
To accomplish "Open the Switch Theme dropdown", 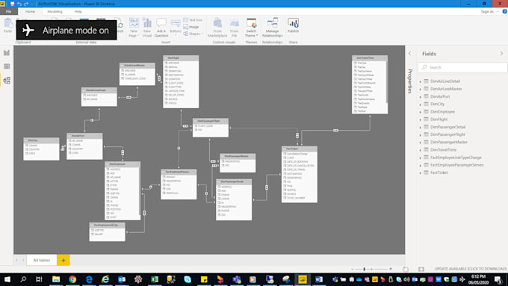I will pyautogui.click(x=251, y=28).
